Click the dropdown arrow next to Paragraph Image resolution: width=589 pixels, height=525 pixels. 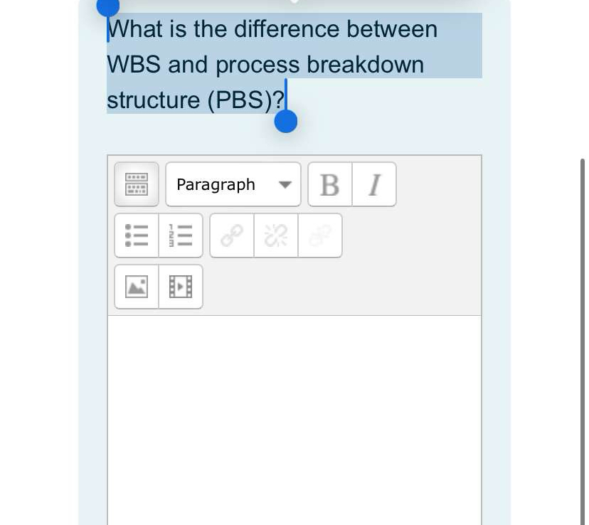[x=285, y=184]
